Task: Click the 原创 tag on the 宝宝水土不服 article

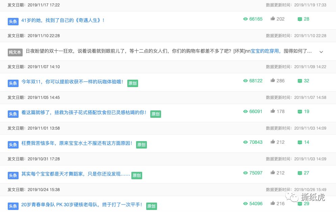Action: click(141, 145)
